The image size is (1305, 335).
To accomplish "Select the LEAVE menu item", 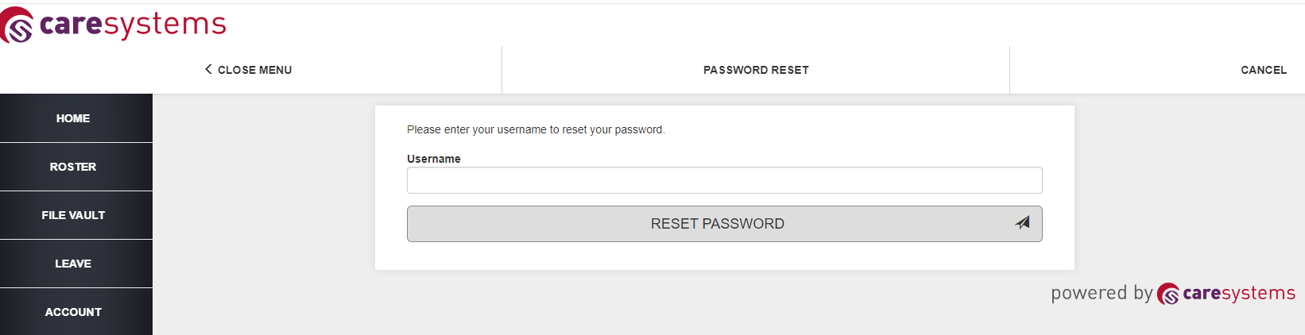I will (73, 264).
